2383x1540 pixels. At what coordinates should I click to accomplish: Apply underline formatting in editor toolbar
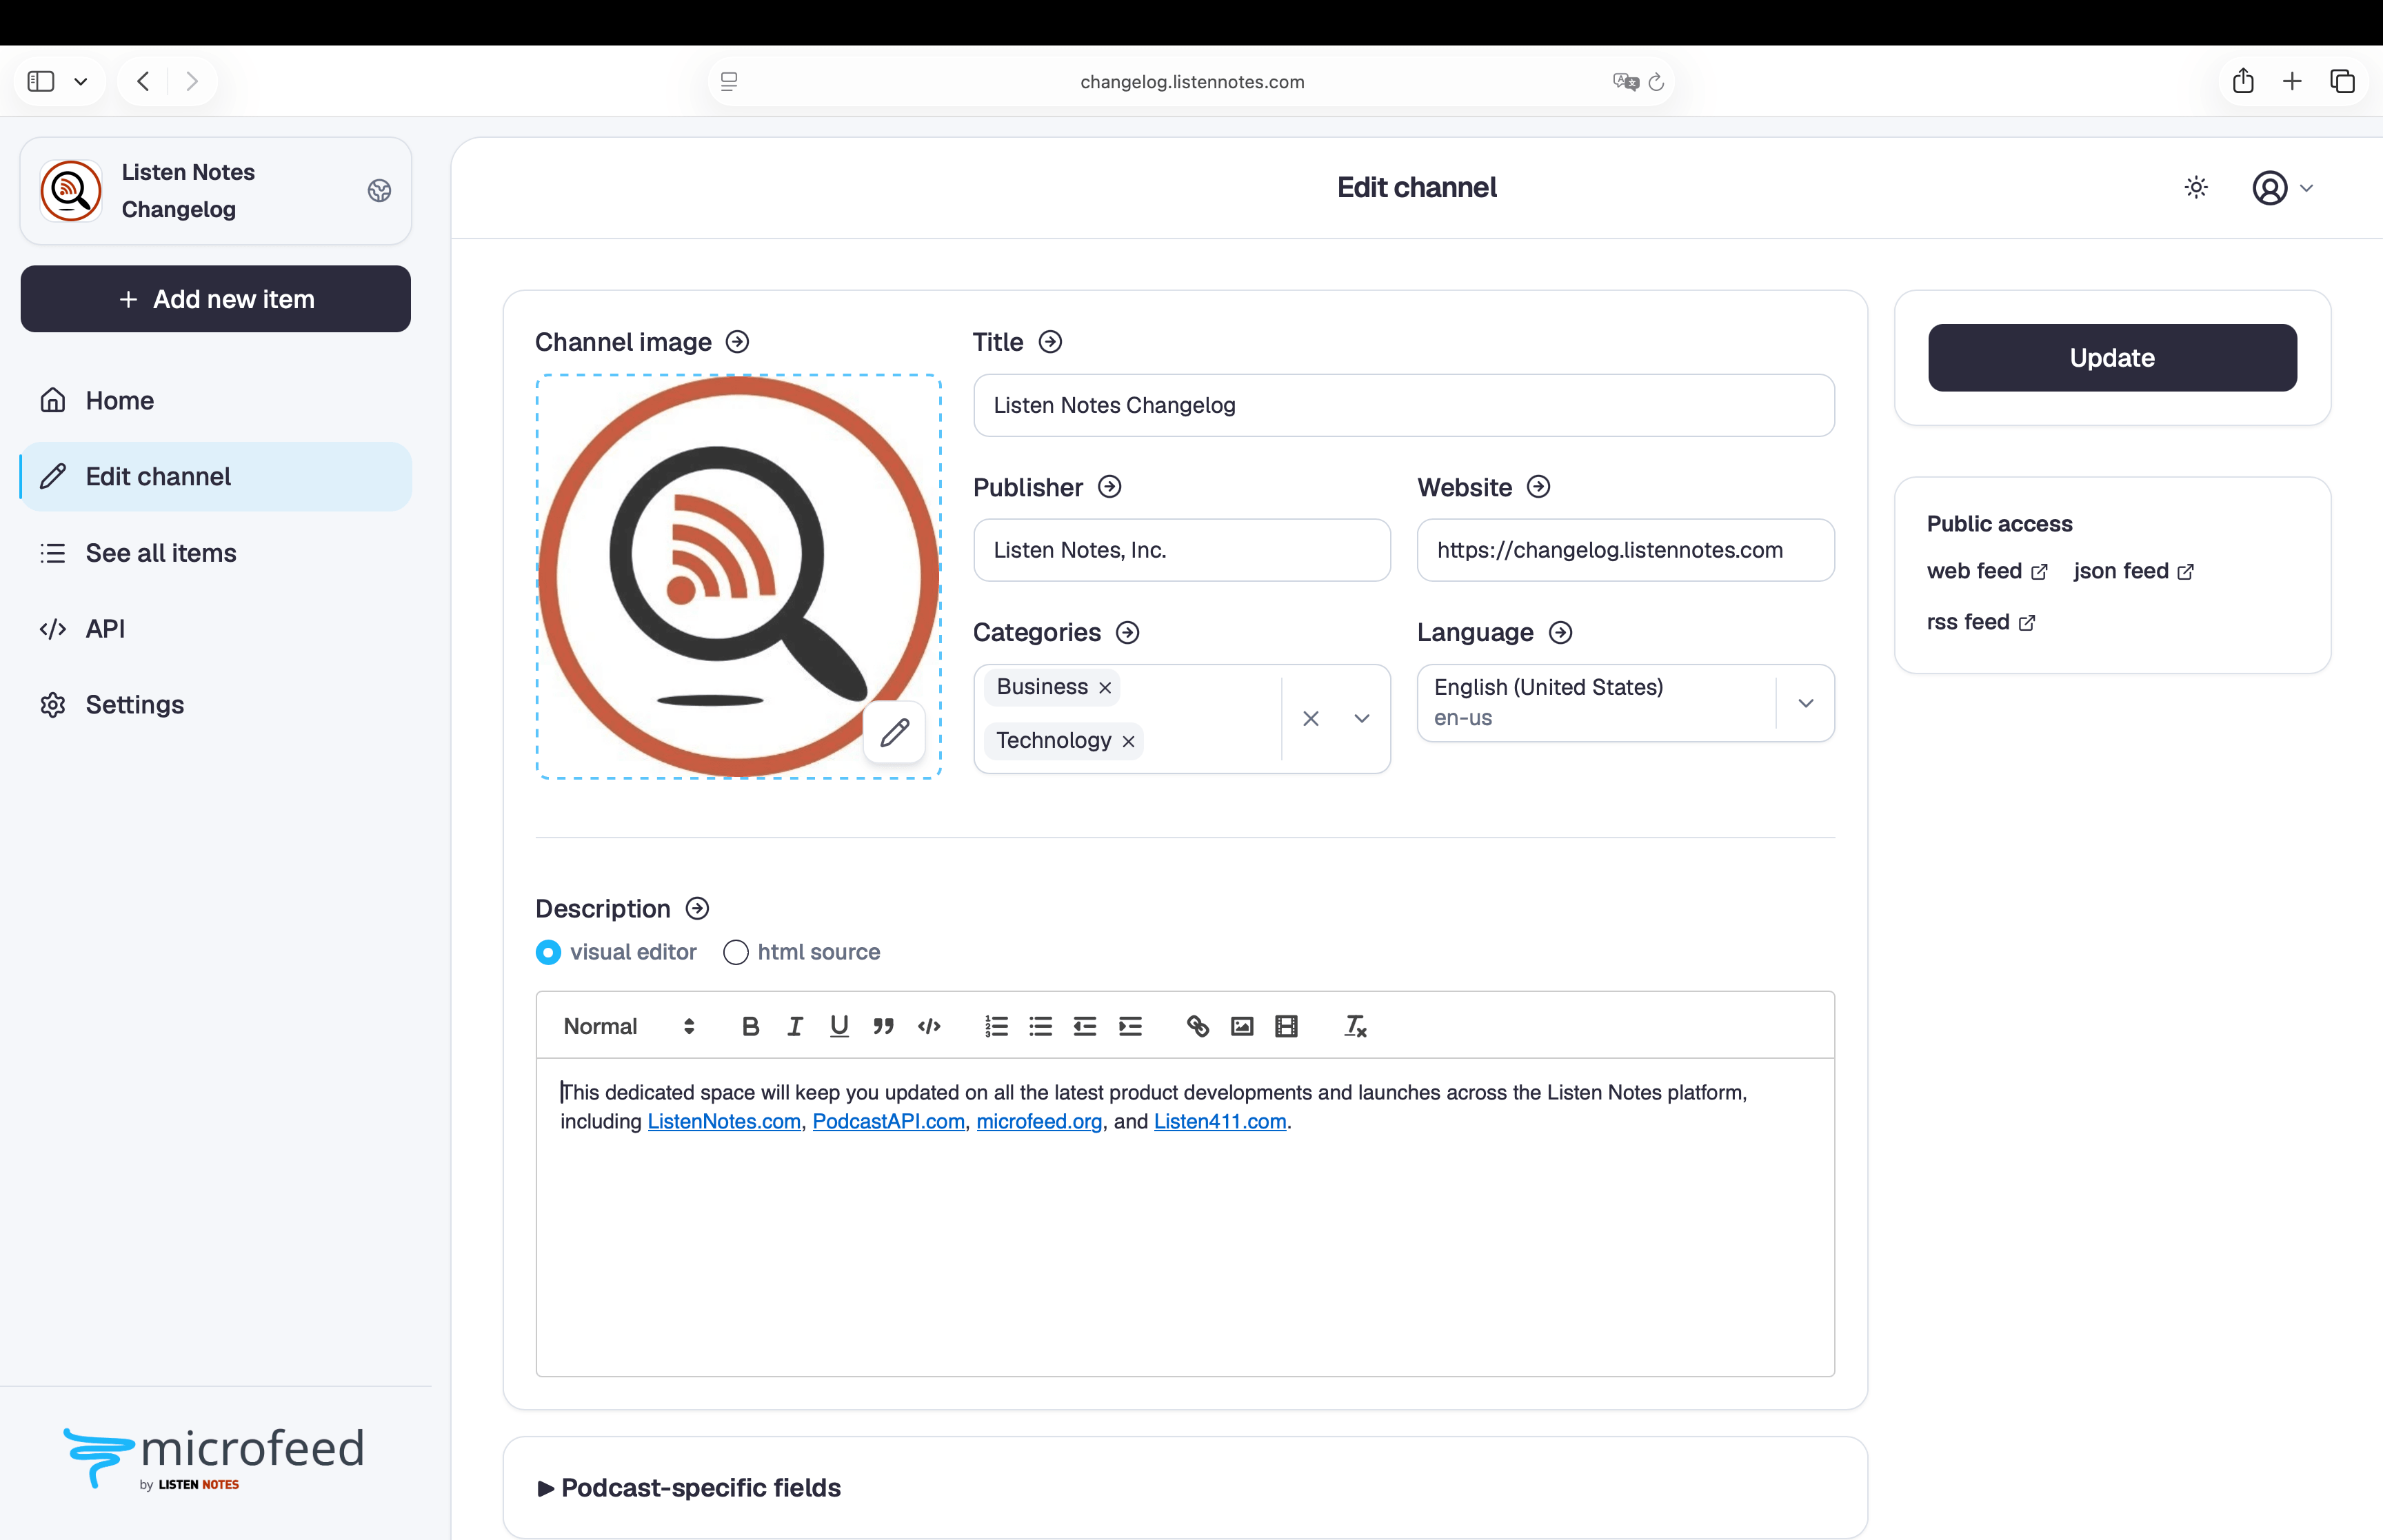(x=839, y=1026)
